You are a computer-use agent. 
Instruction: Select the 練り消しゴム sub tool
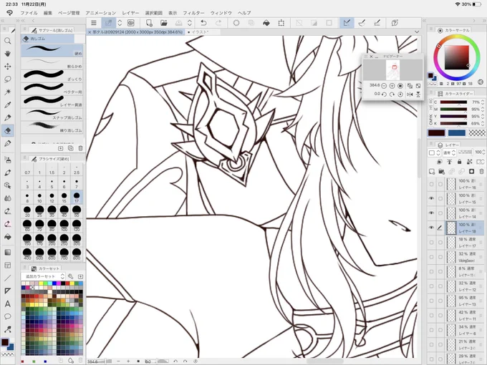52,127
